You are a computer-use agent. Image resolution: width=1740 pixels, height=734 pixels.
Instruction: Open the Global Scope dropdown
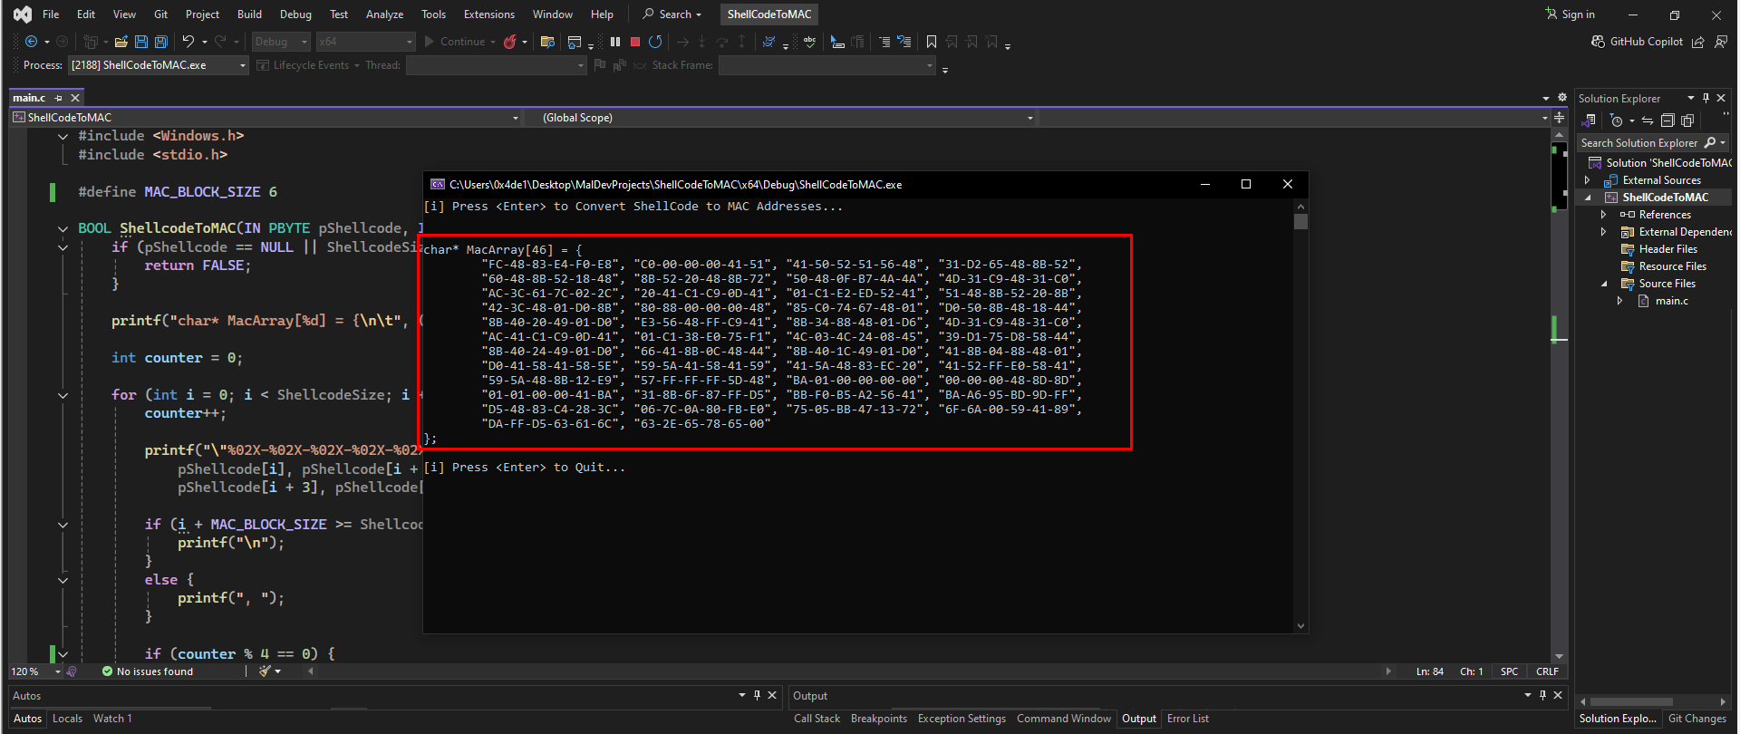click(781, 118)
